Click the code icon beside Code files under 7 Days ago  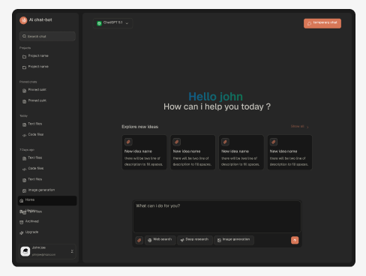(24, 169)
